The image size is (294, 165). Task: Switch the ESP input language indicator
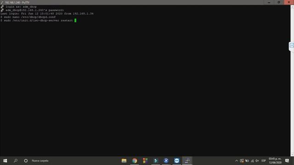pos(264,161)
